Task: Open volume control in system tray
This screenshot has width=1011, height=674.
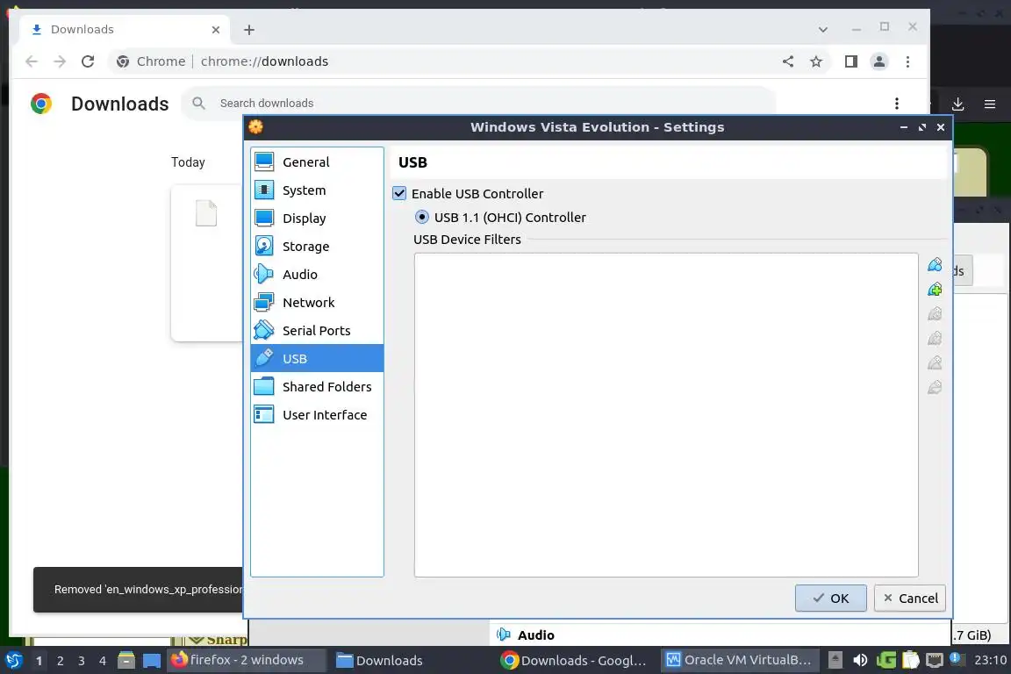Action: pos(860,660)
